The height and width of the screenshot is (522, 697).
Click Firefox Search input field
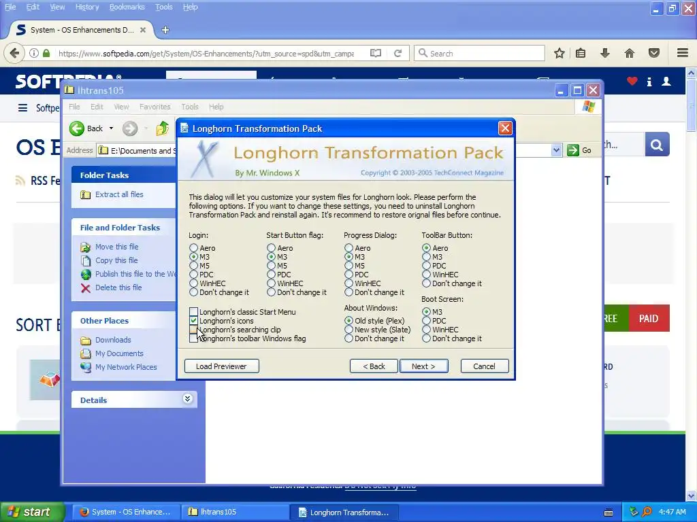(x=479, y=53)
